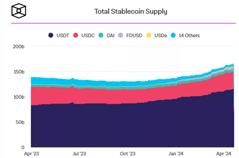The width and height of the screenshot is (239, 158).
Task: Click the Total Stablecoin Supply title
Action: [x=131, y=11]
